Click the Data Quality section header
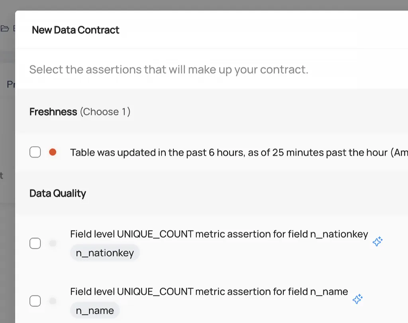 tap(58, 193)
